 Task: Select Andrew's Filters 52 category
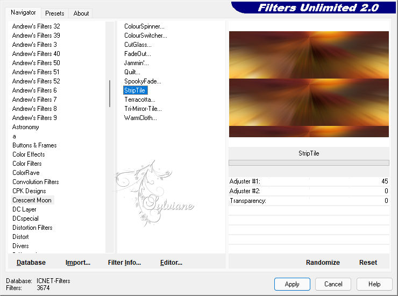coord(36,81)
